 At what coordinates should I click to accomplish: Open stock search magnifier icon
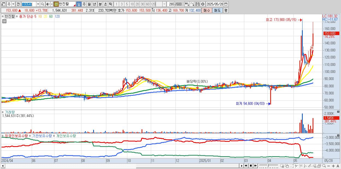click(43, 4)
